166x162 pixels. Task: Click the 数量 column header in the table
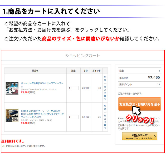point(73,71)
